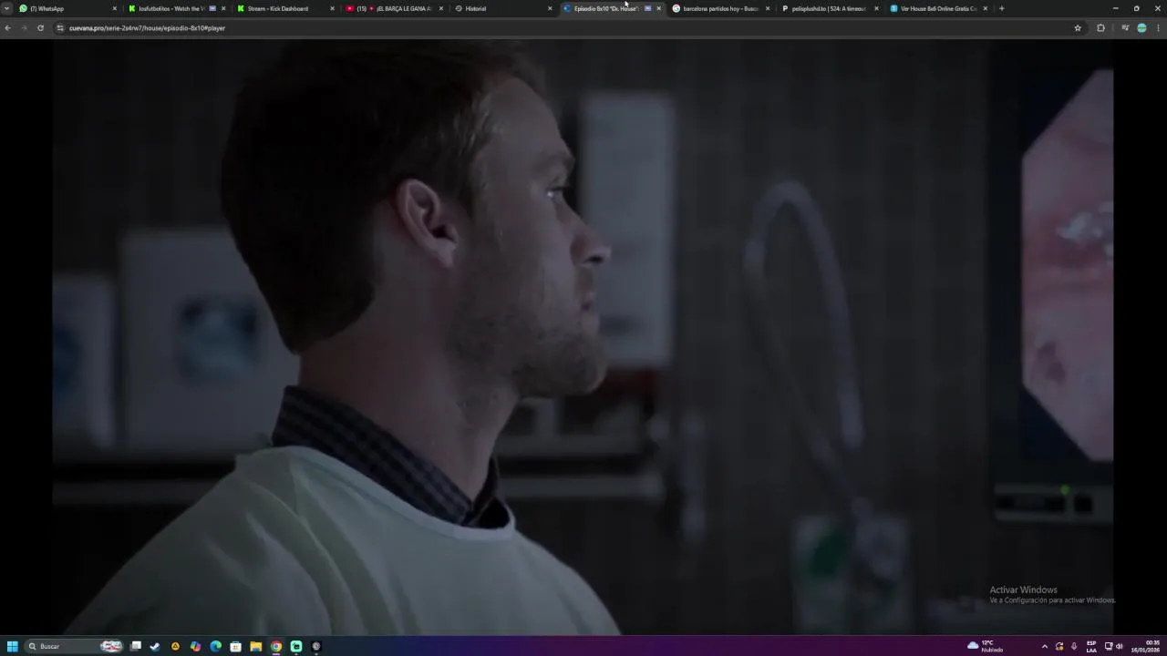
Task: Switch to the losfutbolitos tab
Action: [171, 8]
